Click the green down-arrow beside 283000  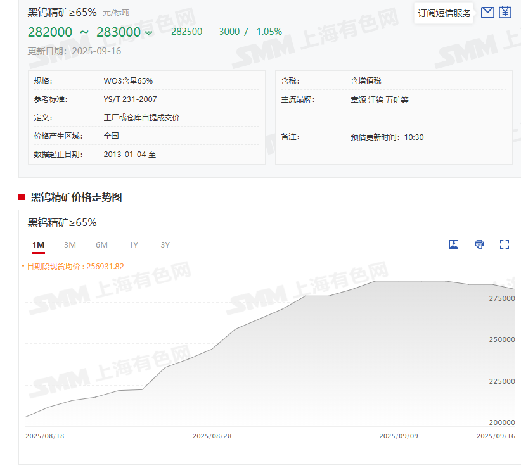[149, 33]
